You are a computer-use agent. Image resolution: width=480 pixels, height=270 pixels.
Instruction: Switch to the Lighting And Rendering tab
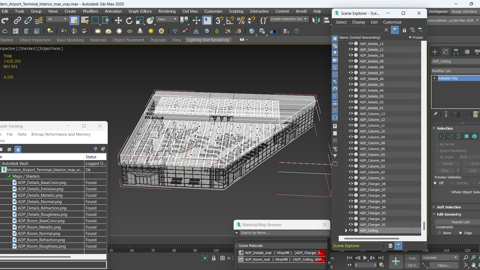point(208,40)
